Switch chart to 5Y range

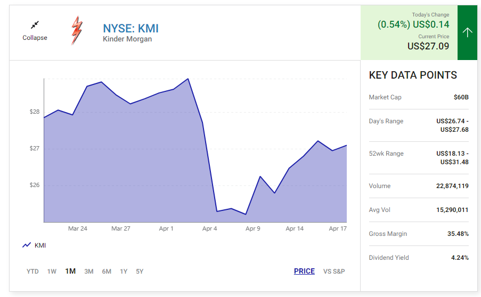click(x=140, y=271)
